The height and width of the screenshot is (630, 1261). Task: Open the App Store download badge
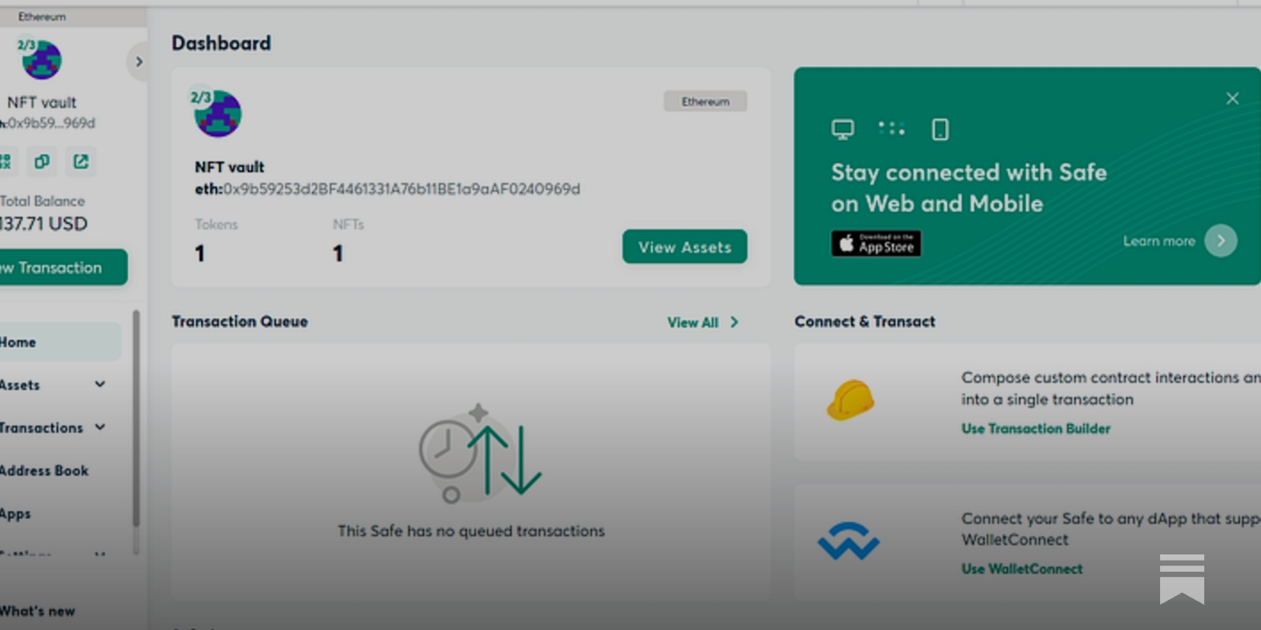(876, 243)
